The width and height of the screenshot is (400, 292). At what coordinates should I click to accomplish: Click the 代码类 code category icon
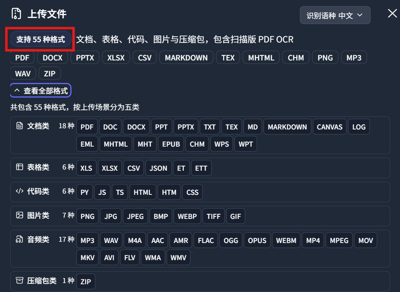pyautogui.click(x=20, y=191)
